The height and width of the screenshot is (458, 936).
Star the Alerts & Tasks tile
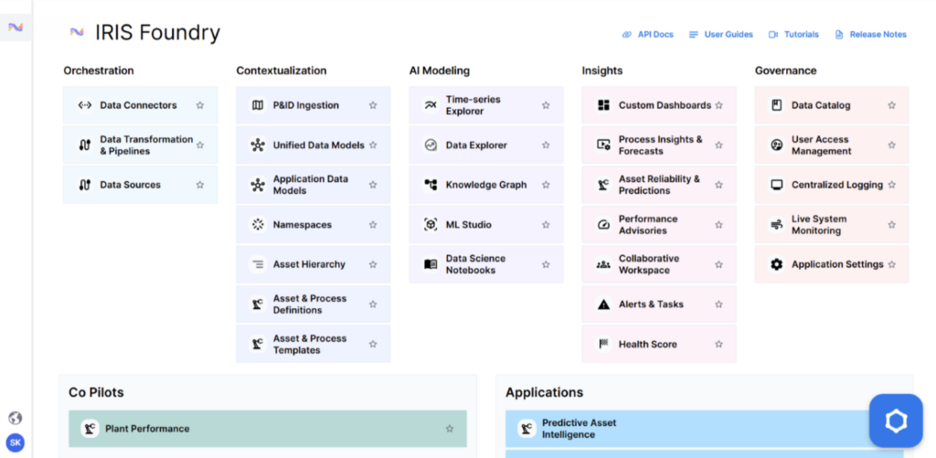click(x=718, y=304)
